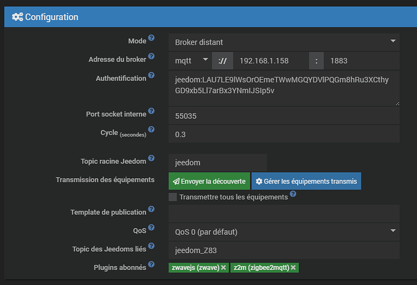Click Gérer les équipements transmis button
Image resolution: width=417 pixels, height=285 pixels.
point(305,181)
